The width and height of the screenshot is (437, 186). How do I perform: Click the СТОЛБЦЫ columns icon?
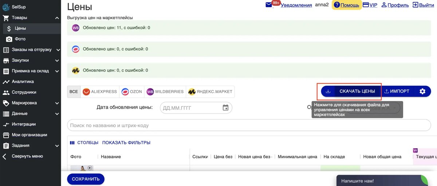[x=72, y=143]
